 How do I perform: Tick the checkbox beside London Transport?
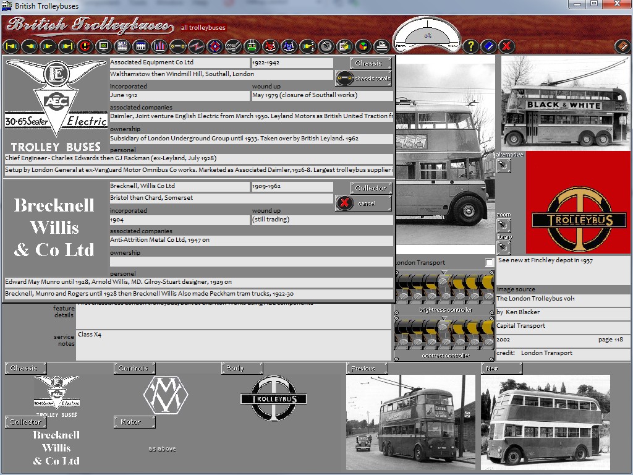pyautogui.click(x=490, y=263)
